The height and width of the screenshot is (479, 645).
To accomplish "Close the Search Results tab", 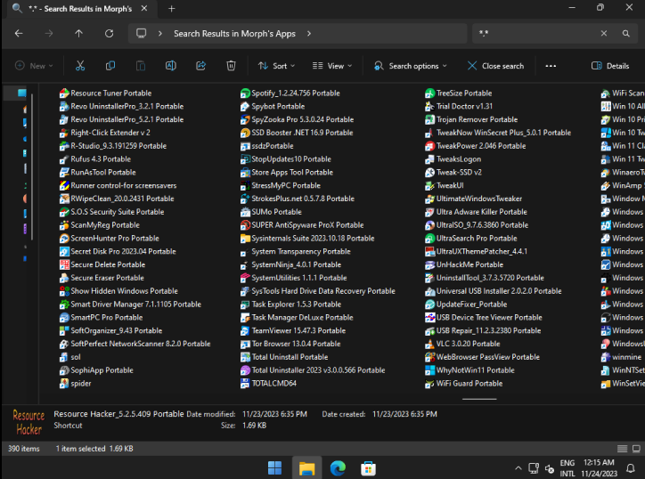I will tap(144, 8).
